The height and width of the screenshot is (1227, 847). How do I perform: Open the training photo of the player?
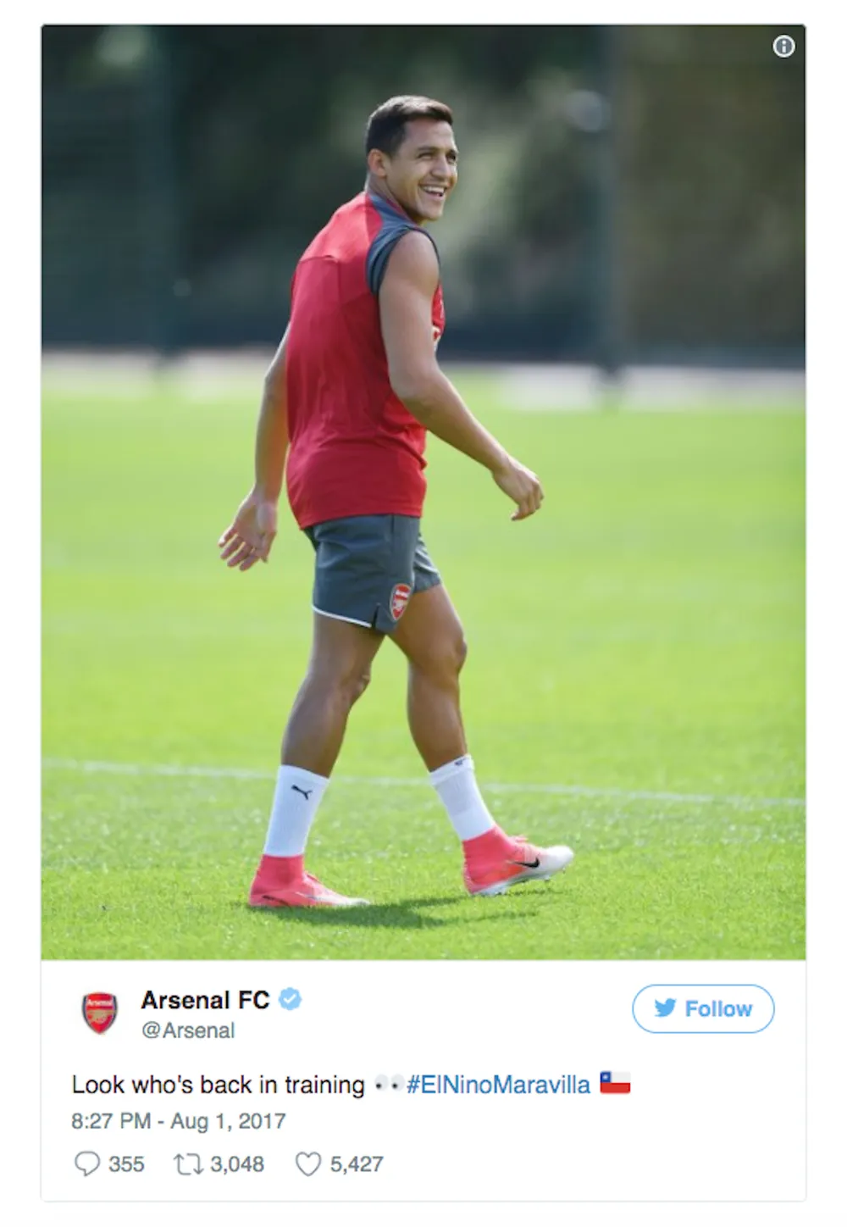pyautogui.click(x=423, y=492)
